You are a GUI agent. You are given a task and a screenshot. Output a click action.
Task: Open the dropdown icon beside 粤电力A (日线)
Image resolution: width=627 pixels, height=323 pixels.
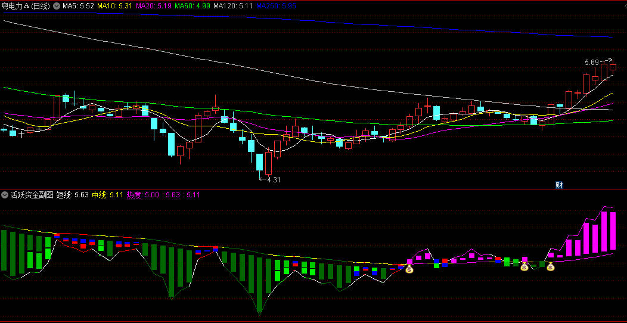56,6
